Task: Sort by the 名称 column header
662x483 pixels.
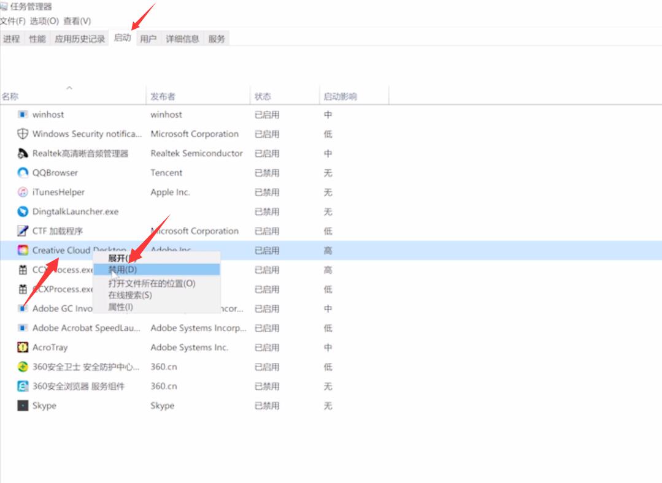Action: click(x=10, y=96)
